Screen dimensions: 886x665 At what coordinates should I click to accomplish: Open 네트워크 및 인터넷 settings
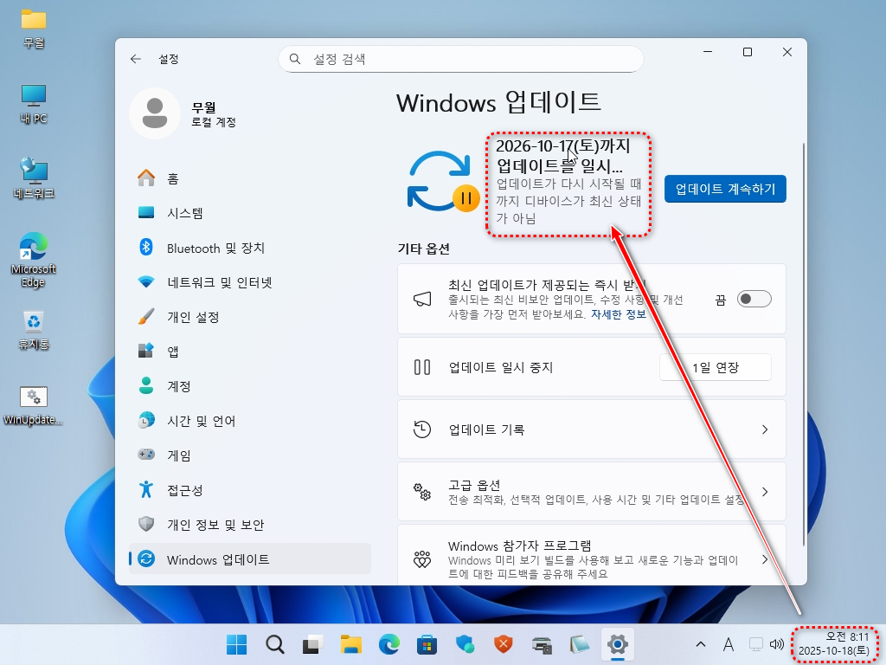point(250,282)
